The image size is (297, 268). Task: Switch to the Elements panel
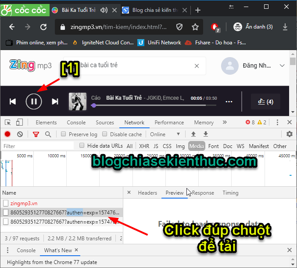[x=46, y=123]
